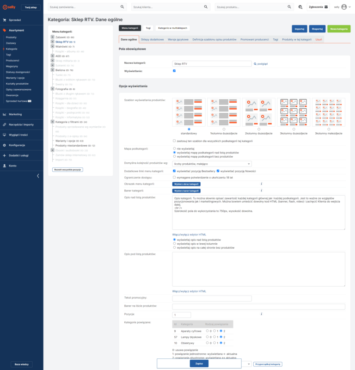The image size is (355, 370).
Task: Click green Nowa kategoria button
Action: click(339, 29)
